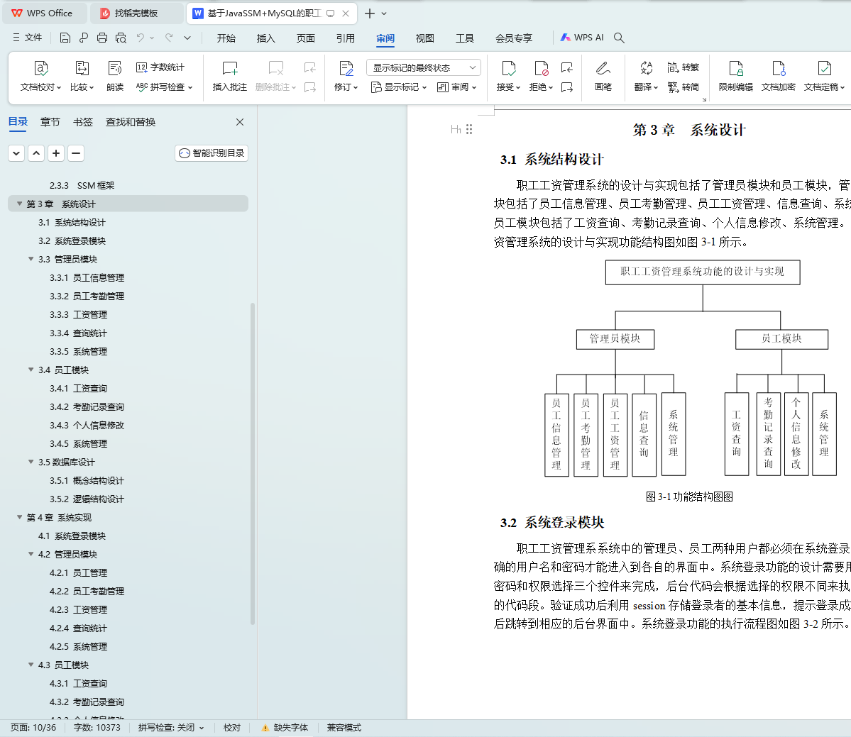Screen dimensions: 851x737
Task: Click the undo arrow icon
Action: tap(141, 38)
